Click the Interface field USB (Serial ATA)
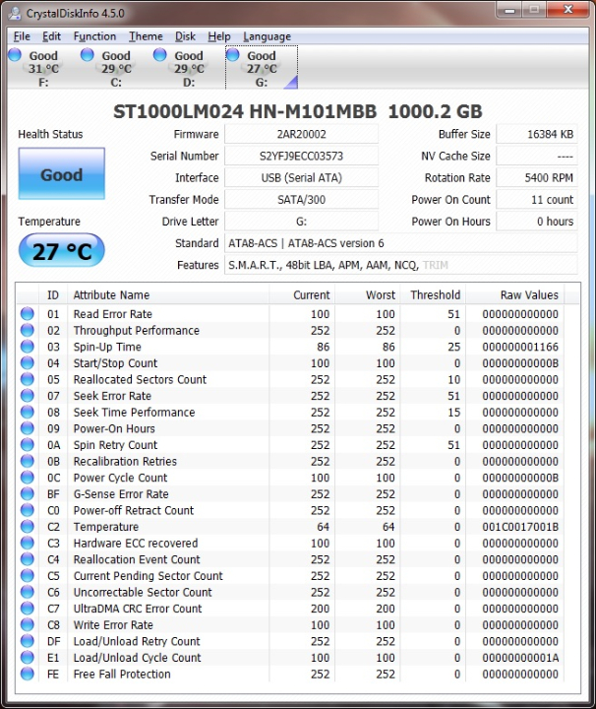 302,177
